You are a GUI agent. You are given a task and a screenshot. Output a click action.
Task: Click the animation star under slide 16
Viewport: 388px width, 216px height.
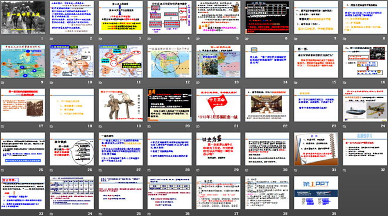[344, 82]
